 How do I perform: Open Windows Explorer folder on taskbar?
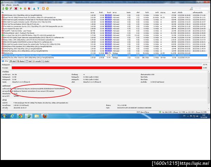tap(37, 116)
